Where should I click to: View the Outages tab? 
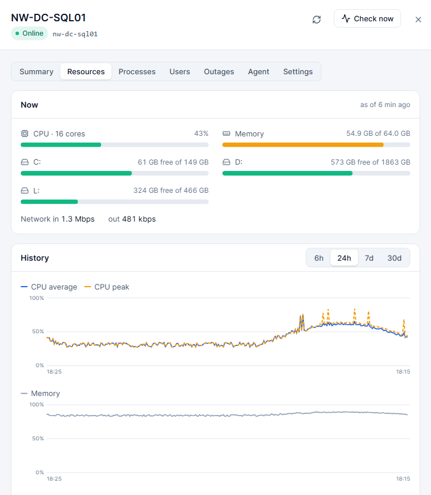(219, 72)
